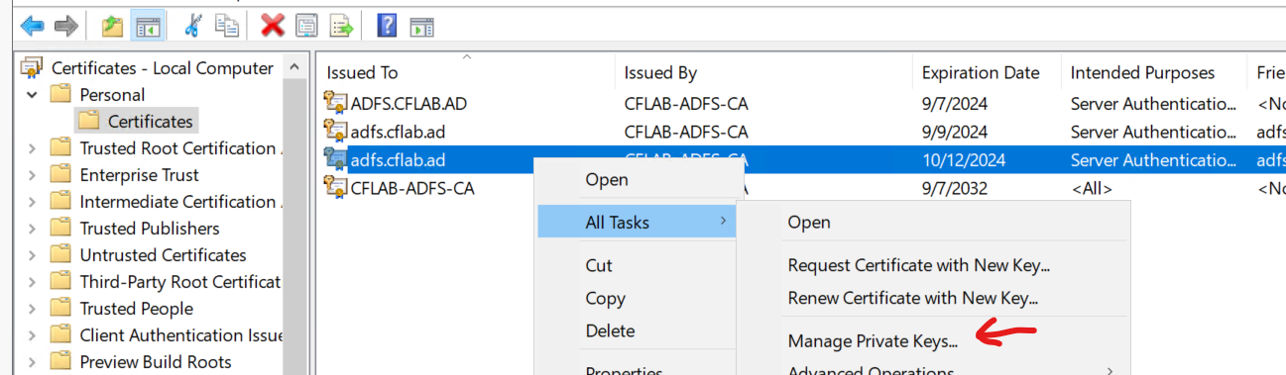The height and width of the screenshot is (375, 1286).
Task: Expand the Trusted Publishers node
Action: click(x=33, y=229)
